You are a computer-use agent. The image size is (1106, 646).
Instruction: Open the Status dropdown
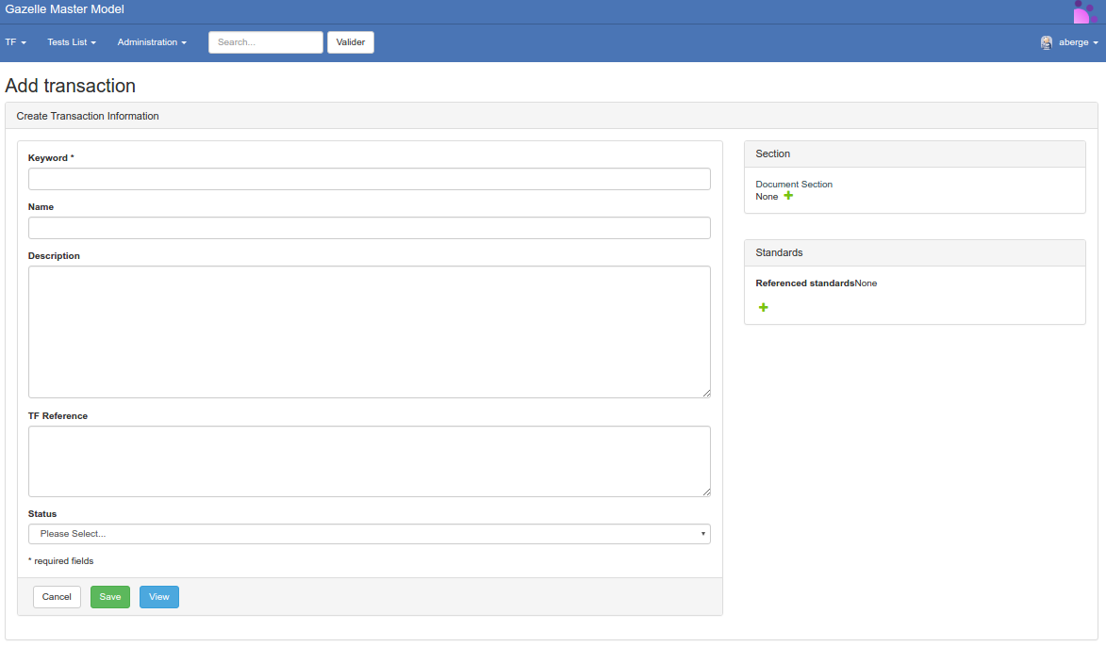[369, 534]
